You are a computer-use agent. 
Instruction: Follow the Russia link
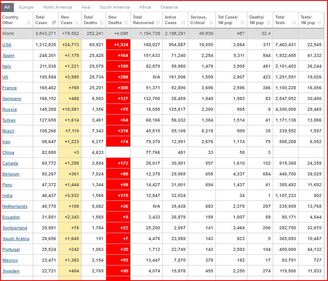coord(9,109)
